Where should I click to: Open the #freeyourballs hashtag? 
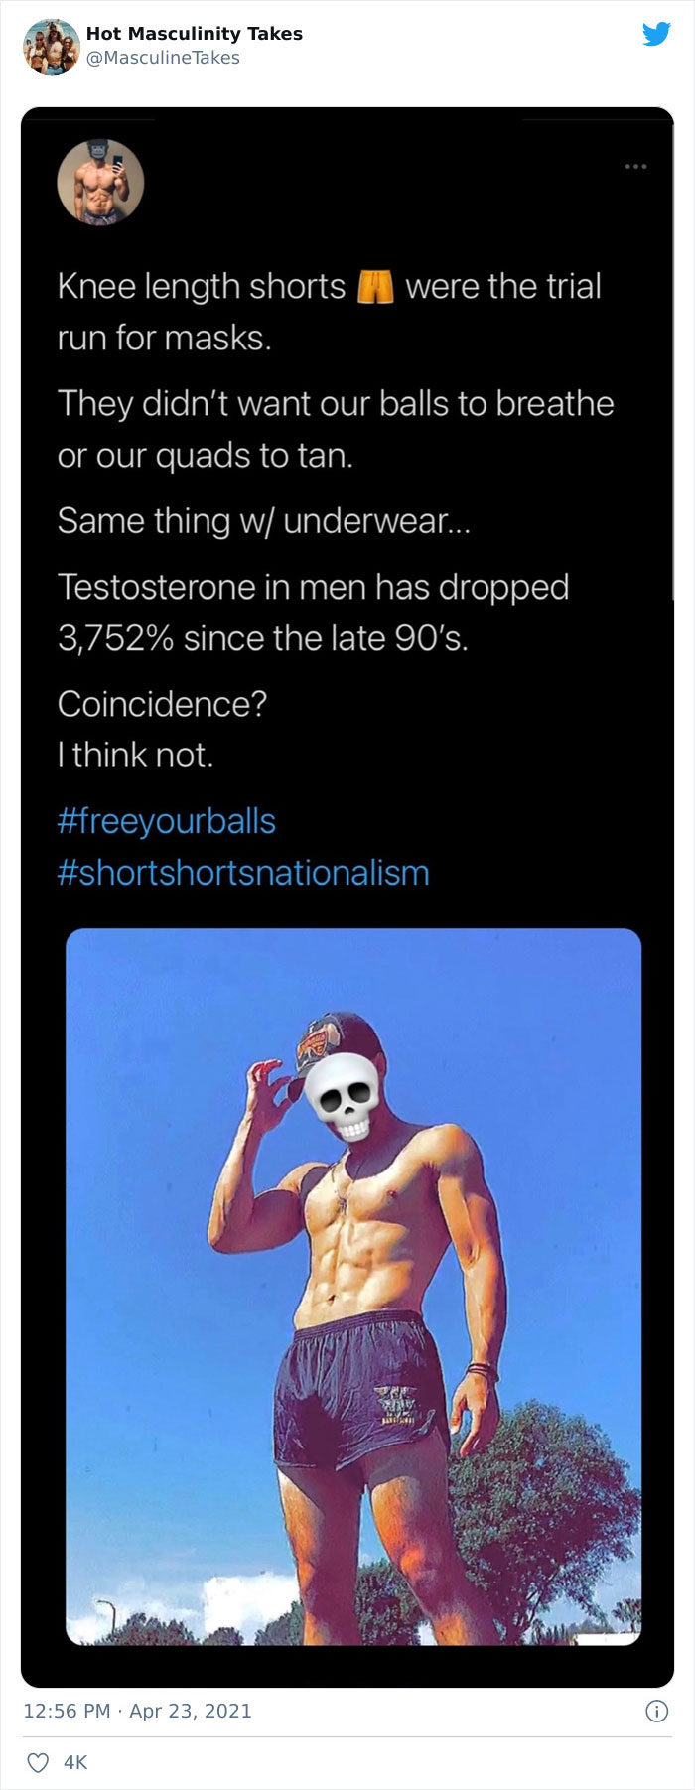(164, 822)
